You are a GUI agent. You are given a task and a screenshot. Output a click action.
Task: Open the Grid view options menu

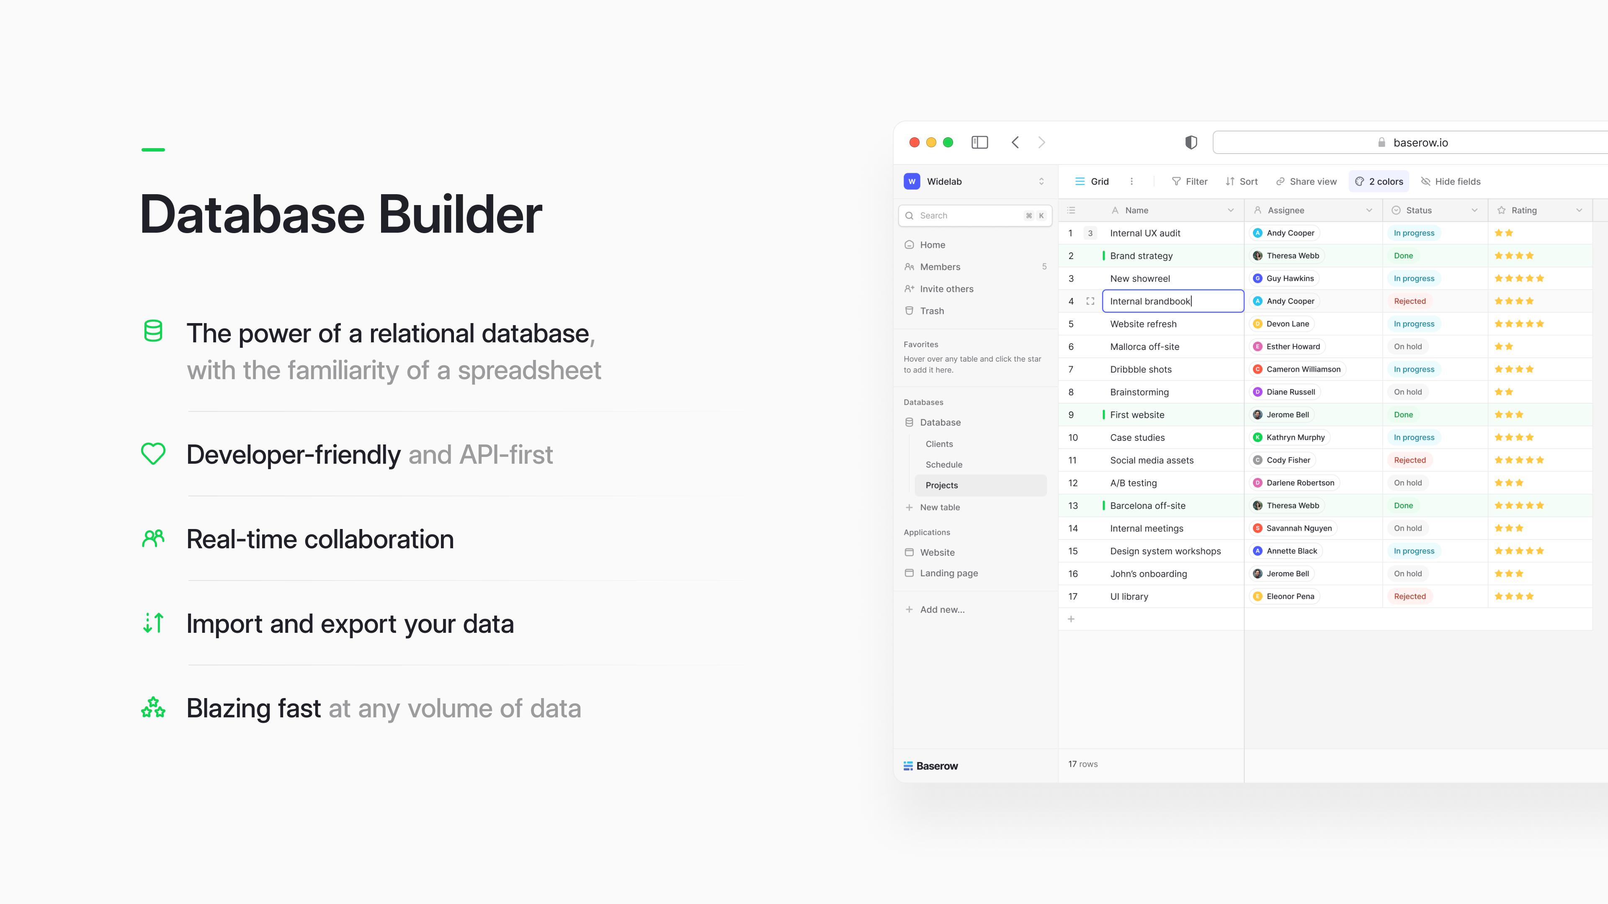coord(1132,181)
